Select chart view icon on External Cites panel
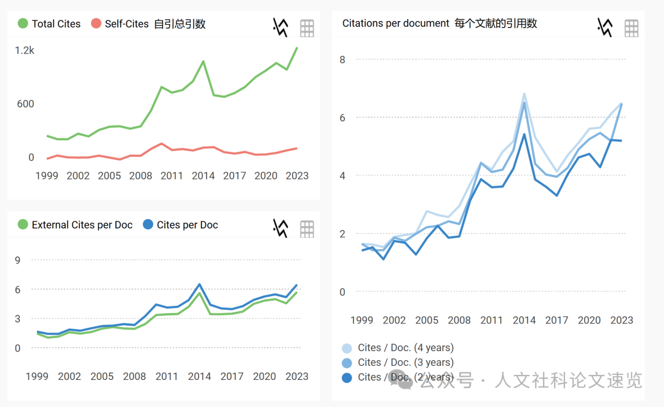 [x=280, y=228]
